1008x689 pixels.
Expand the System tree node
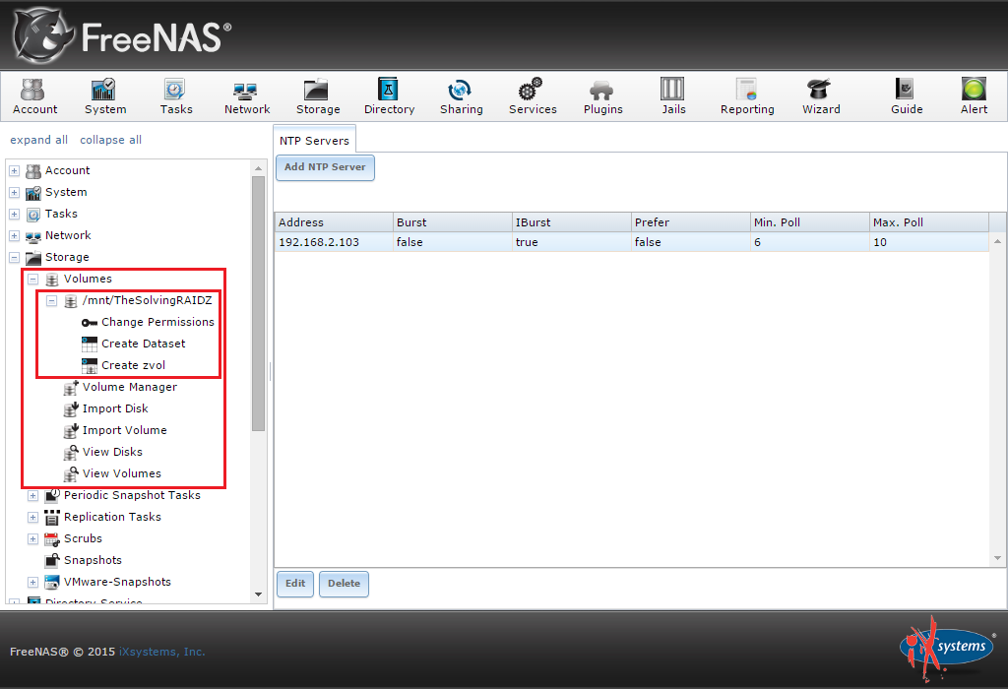point(14,193)
